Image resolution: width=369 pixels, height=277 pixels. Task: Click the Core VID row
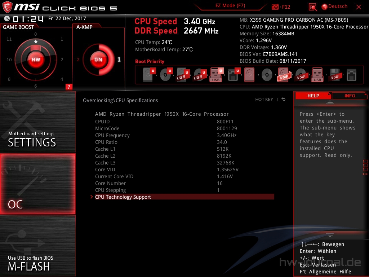coord(184,170)
